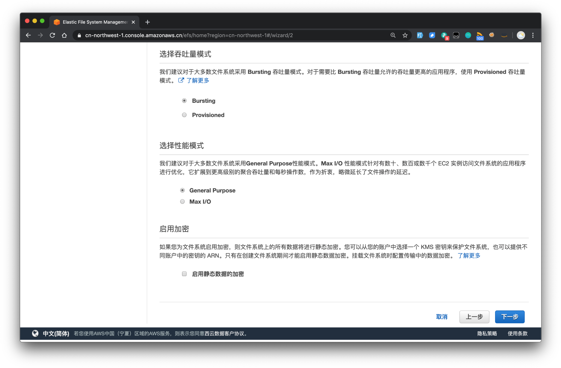Click the 上一步 previous button
This screenshot has height=368, width=561.
tap(474, 317)
